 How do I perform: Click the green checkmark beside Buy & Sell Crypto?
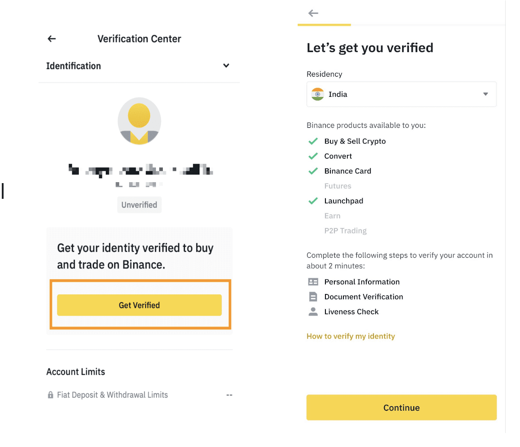(313, 141)
